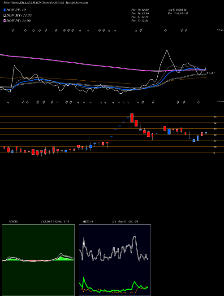Viewport: 224px width, 296px height.
Task: Click the price axis label 11
Action: (x=215, y=141)
